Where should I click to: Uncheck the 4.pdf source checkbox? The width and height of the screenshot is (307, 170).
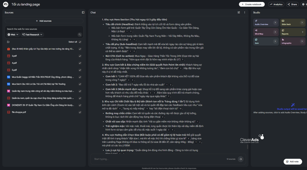(80, 63)
